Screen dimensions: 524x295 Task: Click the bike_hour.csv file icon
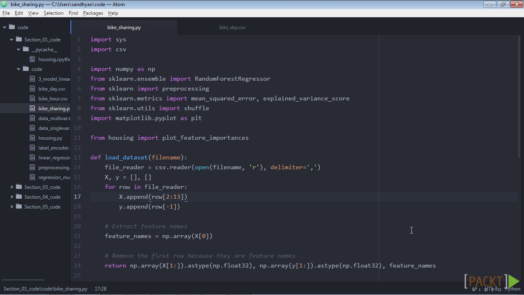[x=33, y=99]
